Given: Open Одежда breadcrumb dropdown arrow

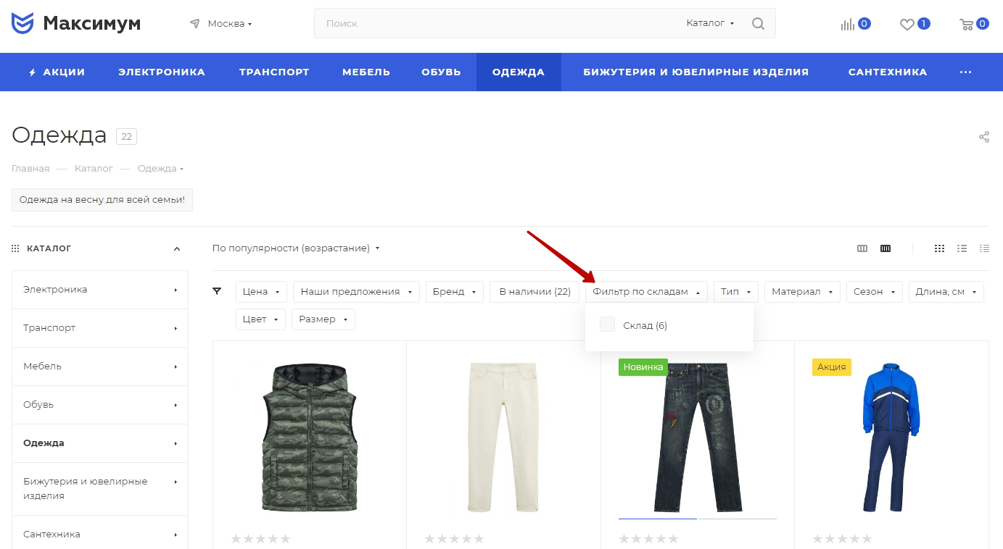Looking at the screenshot, I should point(181,169).
